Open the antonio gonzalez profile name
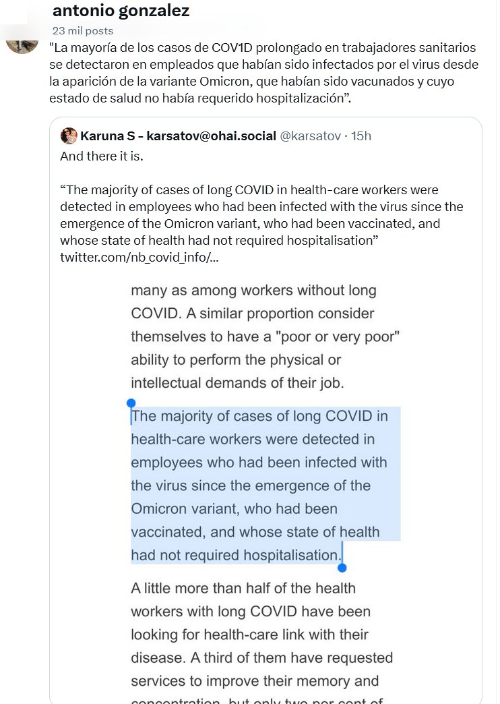 tap(121, 11)
